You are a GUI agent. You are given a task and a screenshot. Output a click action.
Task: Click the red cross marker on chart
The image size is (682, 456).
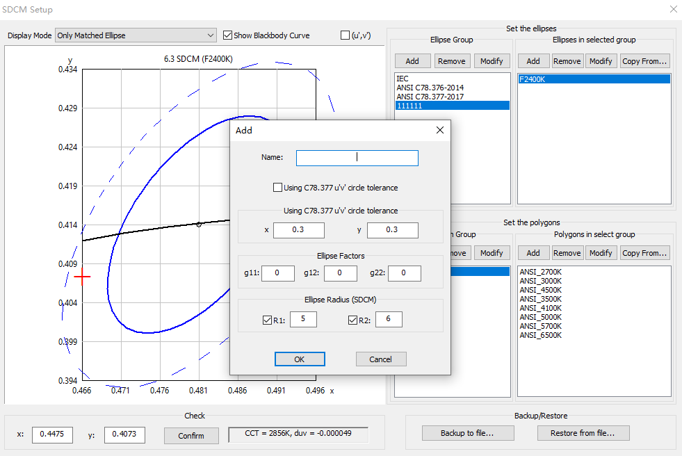(x=82, y=277)
